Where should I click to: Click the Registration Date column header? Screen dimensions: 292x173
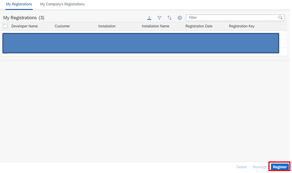(x=199, y=26)
